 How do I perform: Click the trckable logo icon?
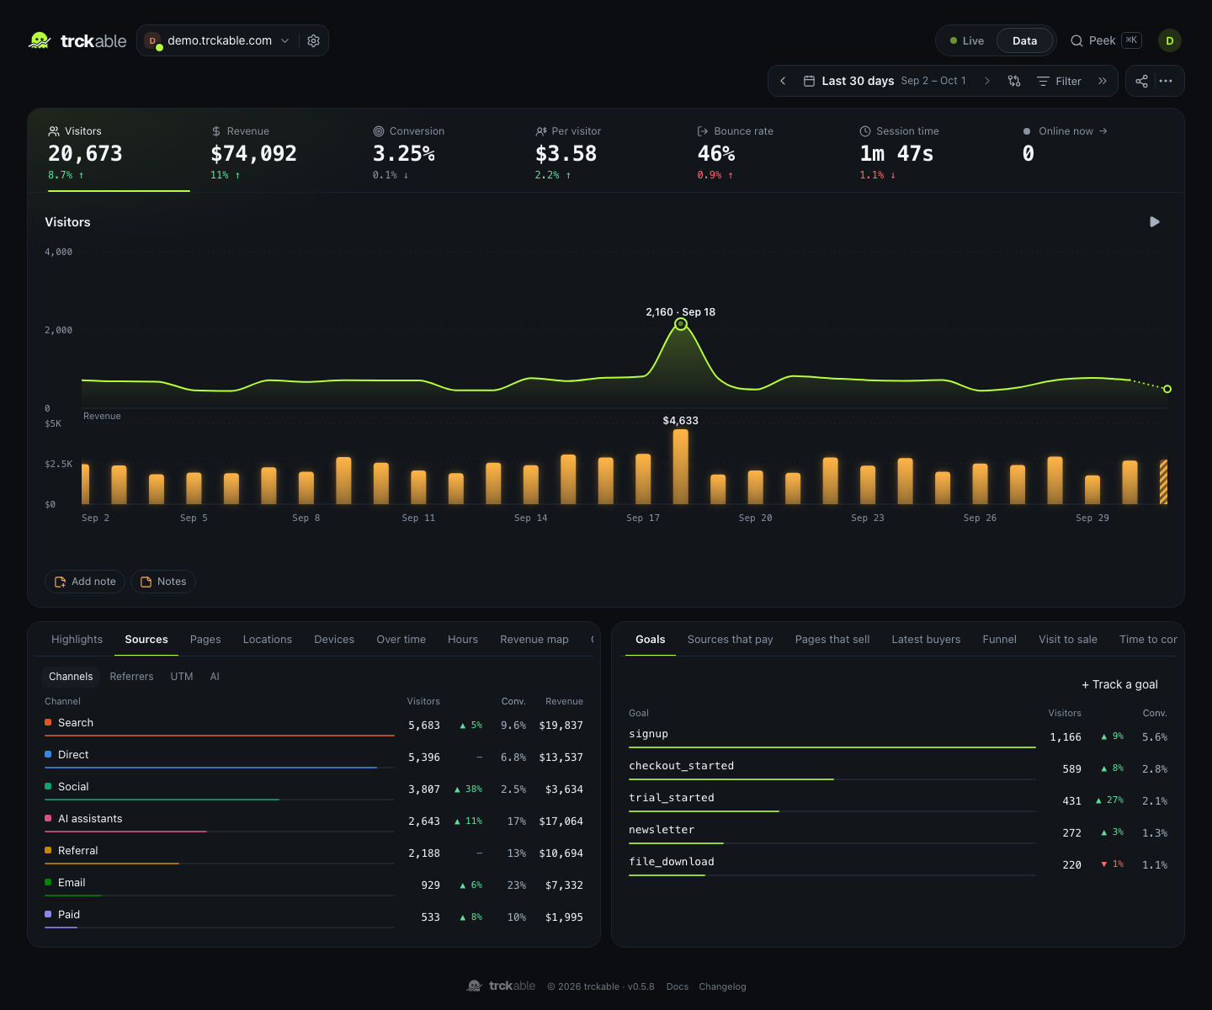tap(40, 40)
